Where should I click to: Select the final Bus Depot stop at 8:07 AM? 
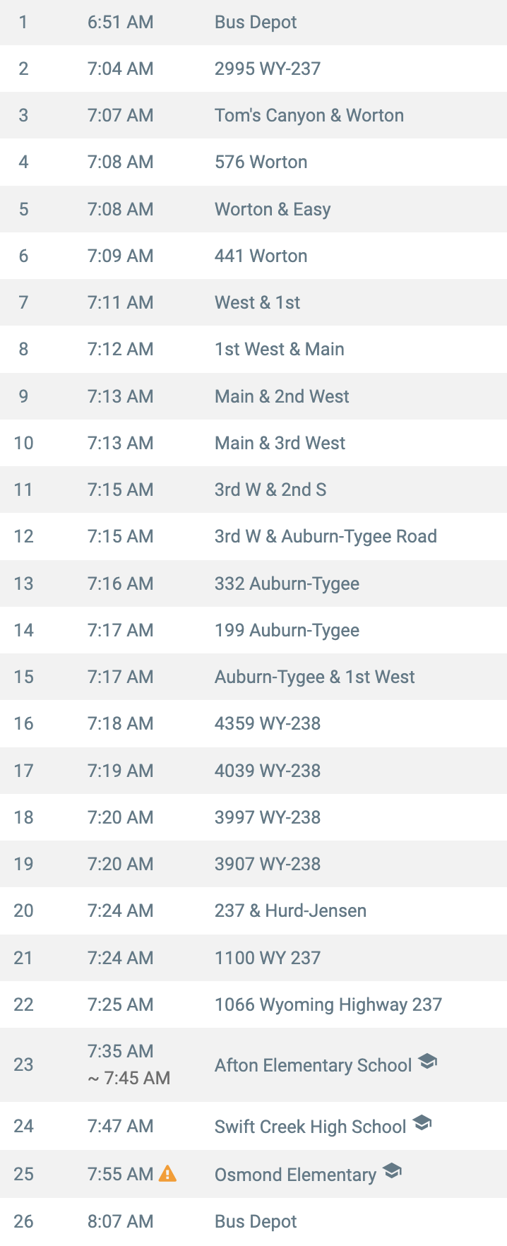pos(253,1221)
